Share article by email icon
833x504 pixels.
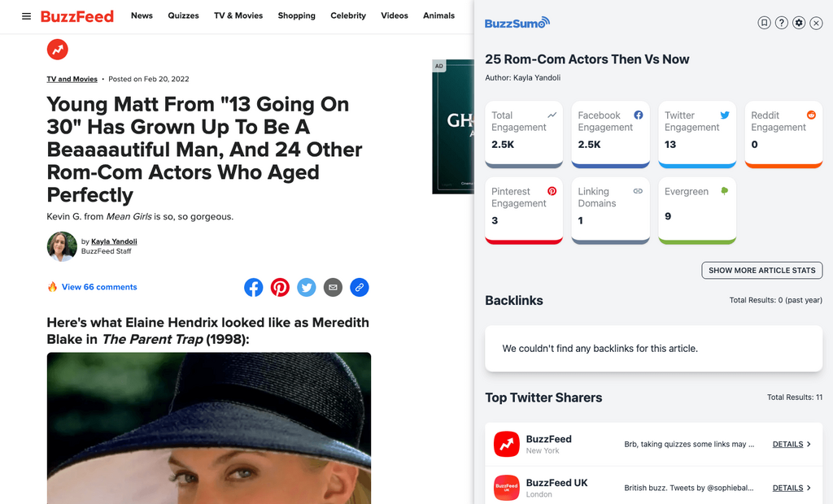click(333, 287)
